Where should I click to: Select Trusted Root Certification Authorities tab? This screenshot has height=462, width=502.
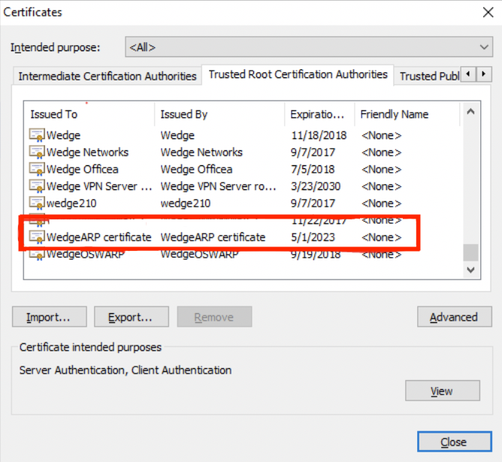coord(298,75)
